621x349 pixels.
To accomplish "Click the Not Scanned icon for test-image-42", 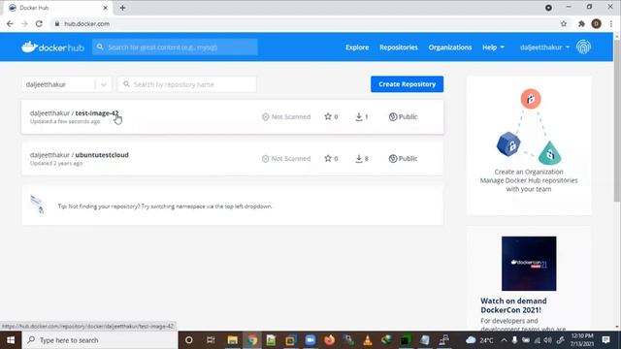I will click(x=265, y=116).
